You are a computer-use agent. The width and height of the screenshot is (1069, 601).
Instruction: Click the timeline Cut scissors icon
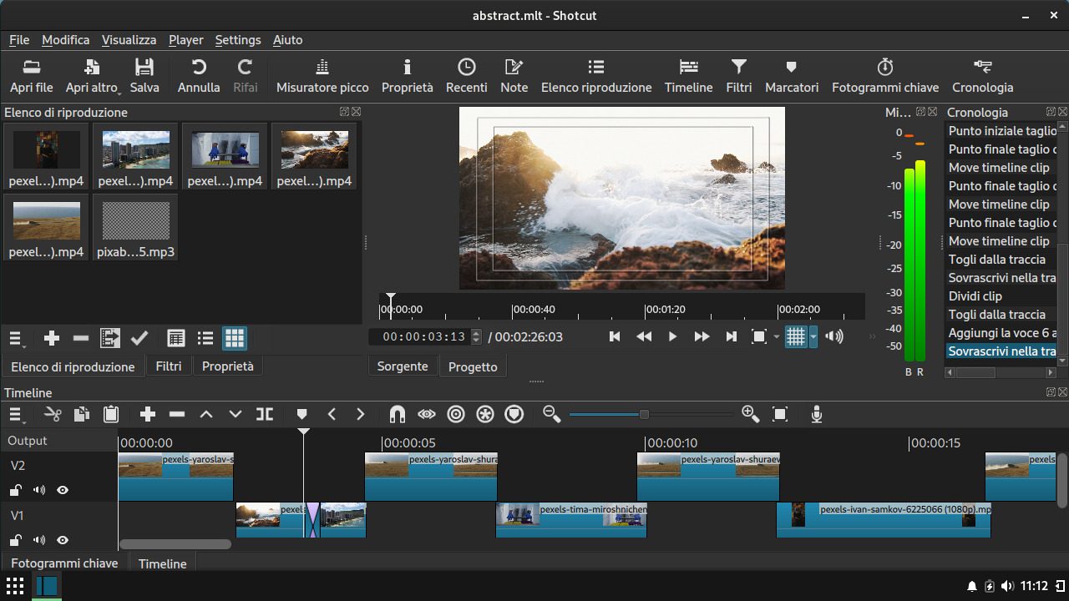pyautogui.click(x=53, y=414)
